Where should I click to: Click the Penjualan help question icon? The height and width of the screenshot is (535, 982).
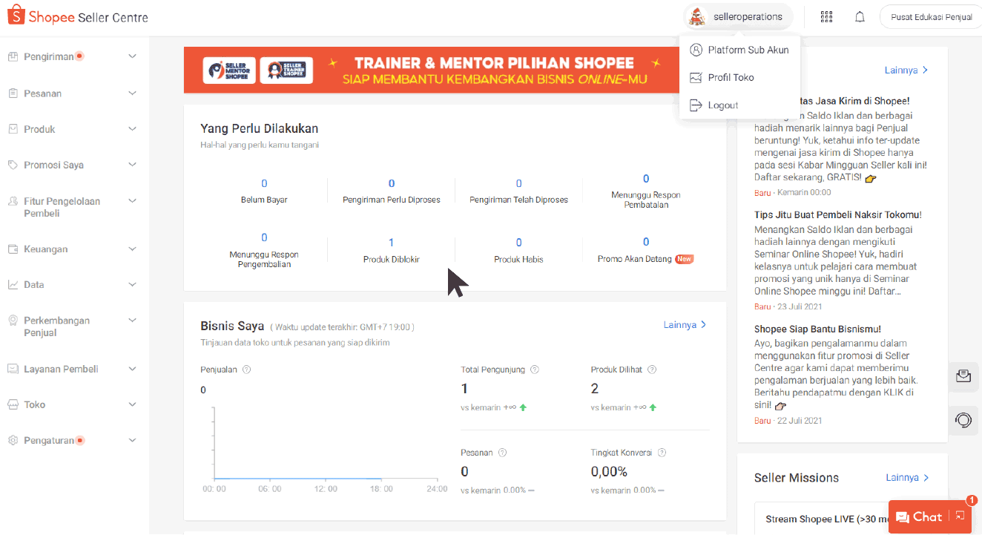[247, 370]
